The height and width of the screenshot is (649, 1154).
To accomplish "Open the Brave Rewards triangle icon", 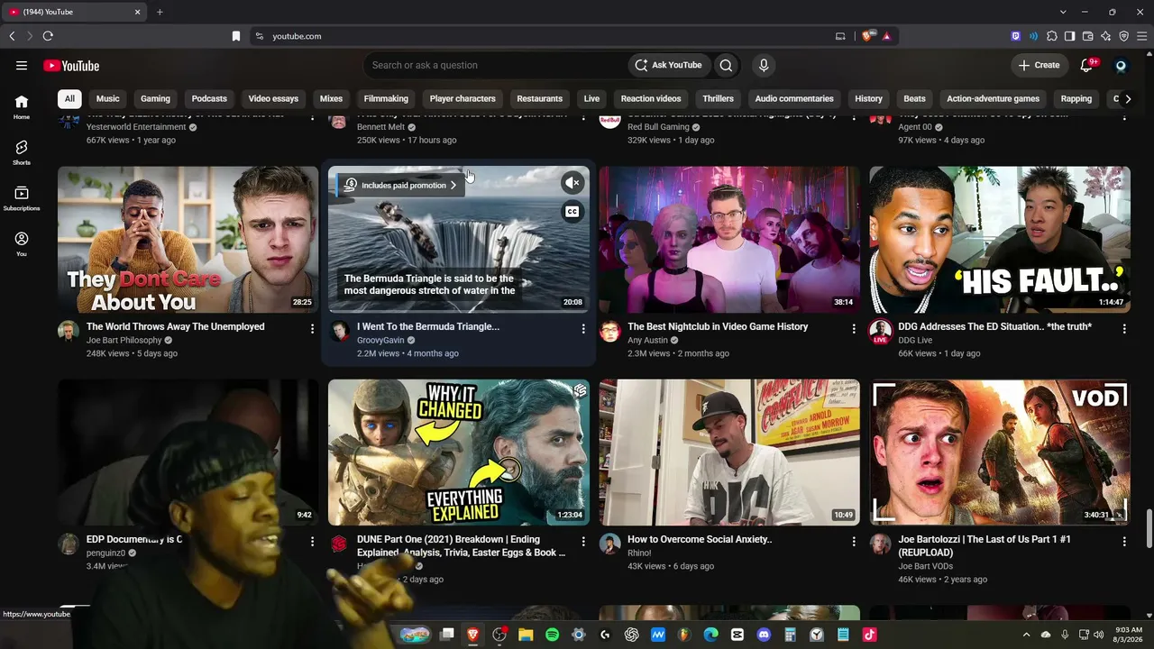I will coord(887,36).
